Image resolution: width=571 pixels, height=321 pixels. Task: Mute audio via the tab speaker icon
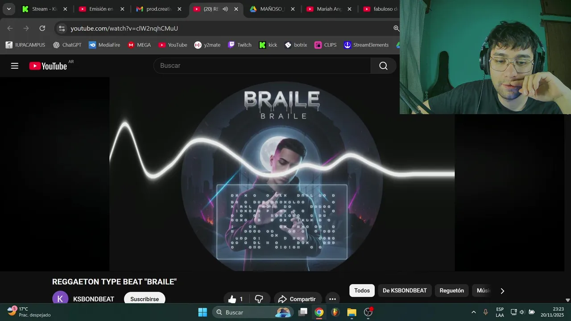(225, 9)
